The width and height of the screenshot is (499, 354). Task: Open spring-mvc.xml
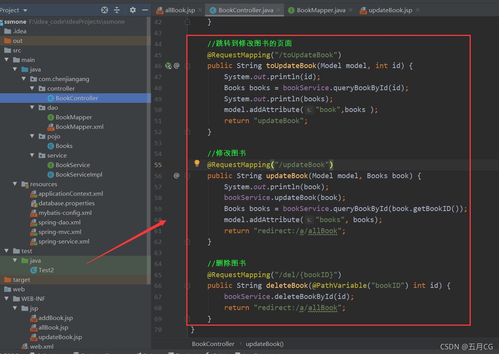click(60, 232)
